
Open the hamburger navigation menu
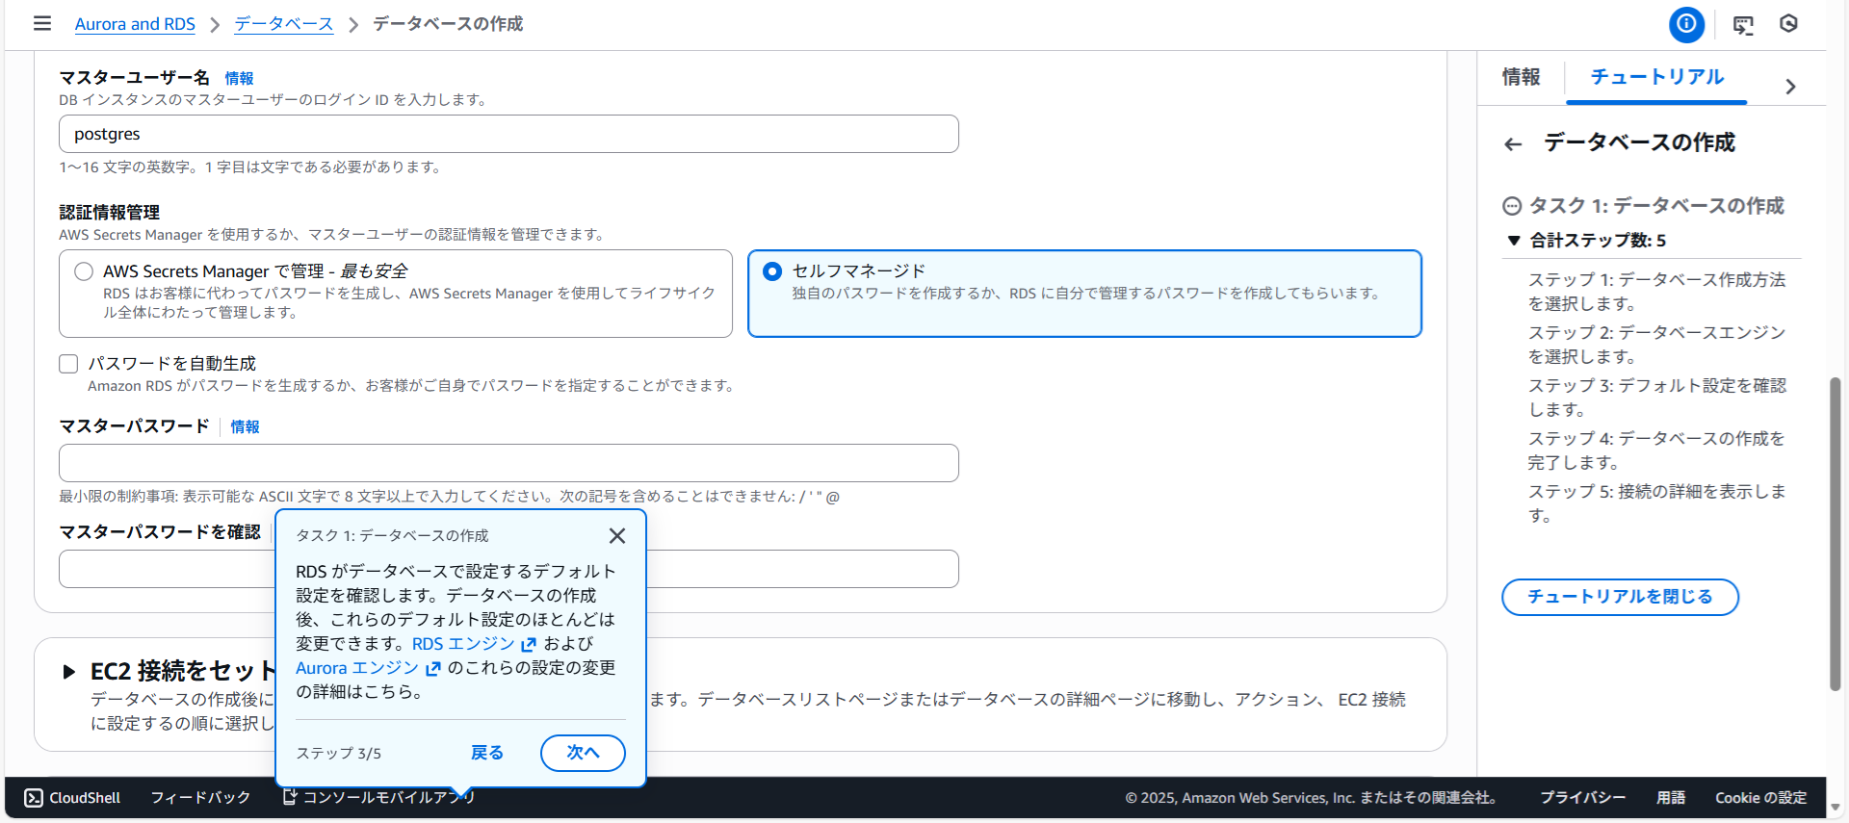pyautogui.click(x=42, y=23)
